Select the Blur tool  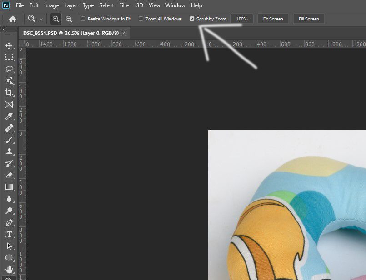(9, 199)
